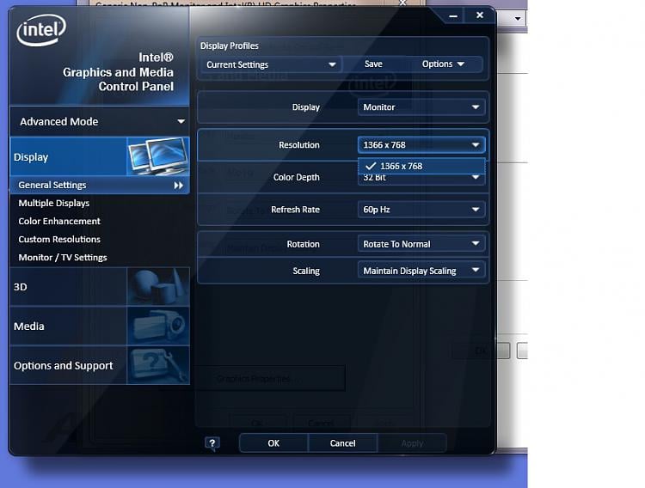Open Multiple Displays settings
This screenshot has height=488, width=645.
pyautogui.click(x=54, y=203)
